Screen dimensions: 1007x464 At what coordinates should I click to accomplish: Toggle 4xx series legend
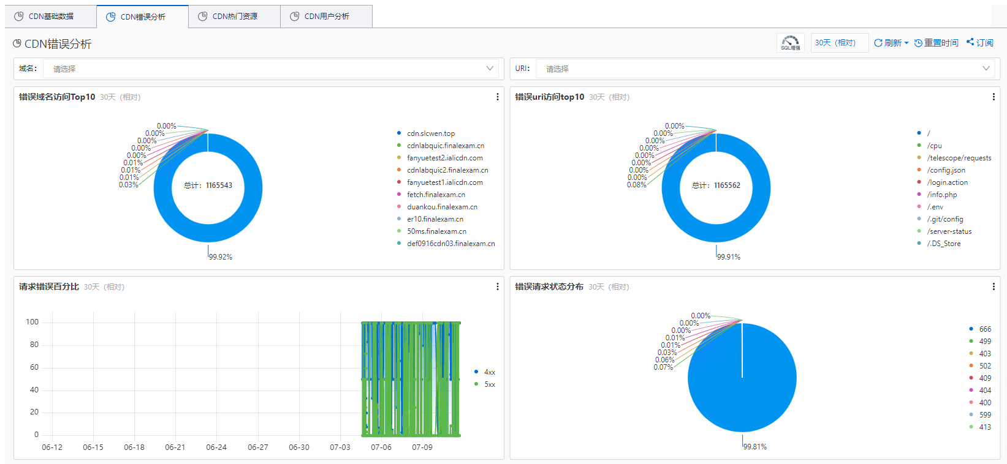pyautogui.click(x=485, y=372)
